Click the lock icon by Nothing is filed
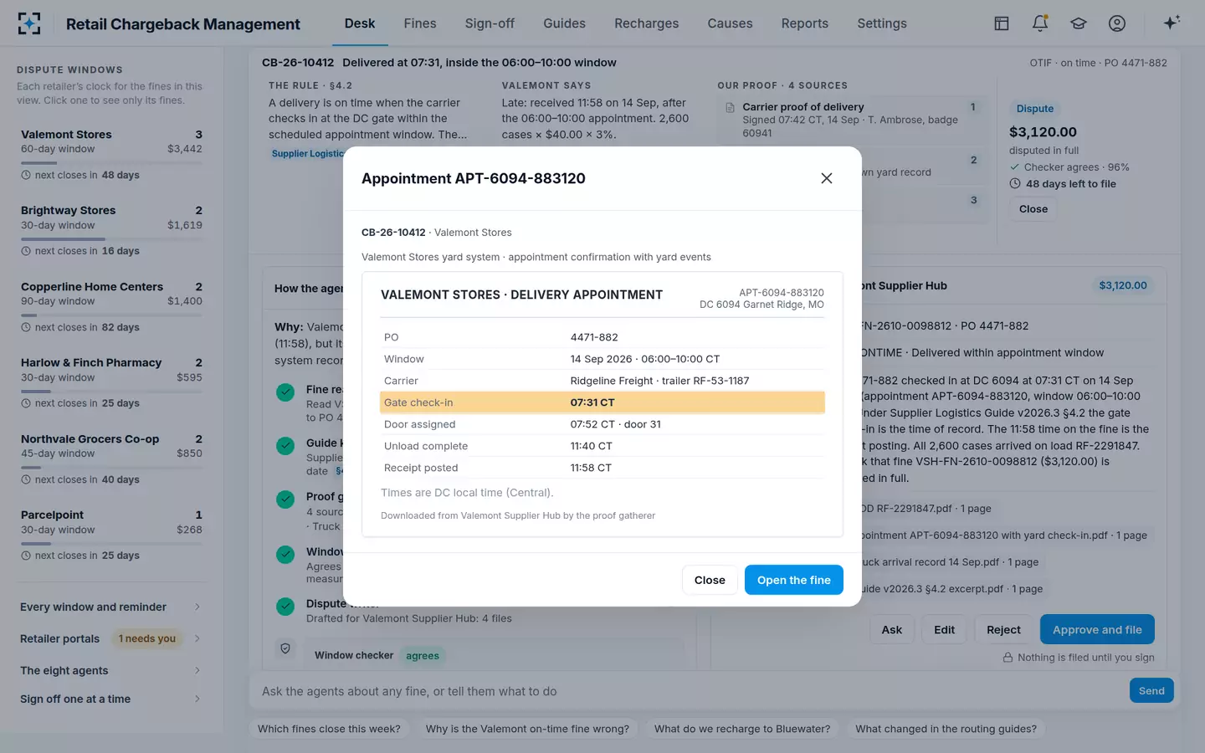Screen dimensions: 1205x753 pyautogui.click(x=1008, y=658)
